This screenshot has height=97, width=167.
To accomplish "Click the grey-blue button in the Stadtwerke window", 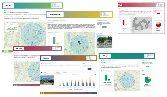I will (x=104, y=27).
